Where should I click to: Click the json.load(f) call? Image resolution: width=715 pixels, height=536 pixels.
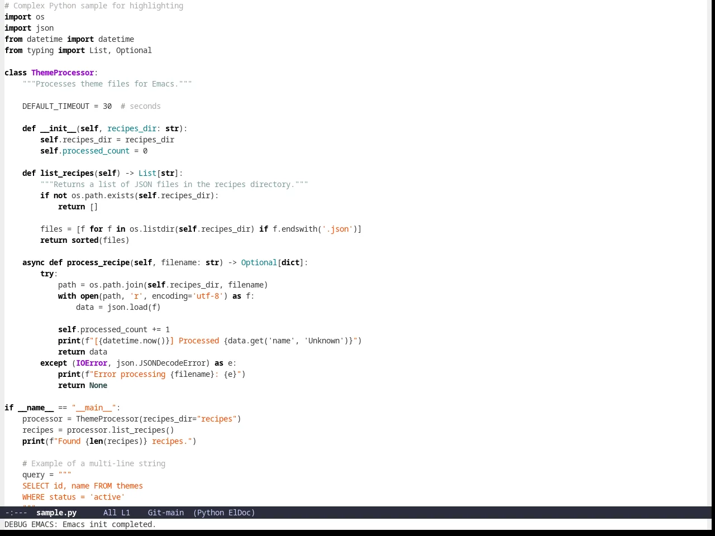coord(134,307)
